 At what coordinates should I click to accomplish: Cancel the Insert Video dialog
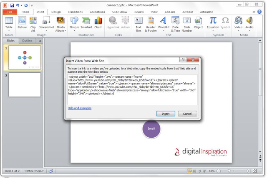(x=187, y=114)
